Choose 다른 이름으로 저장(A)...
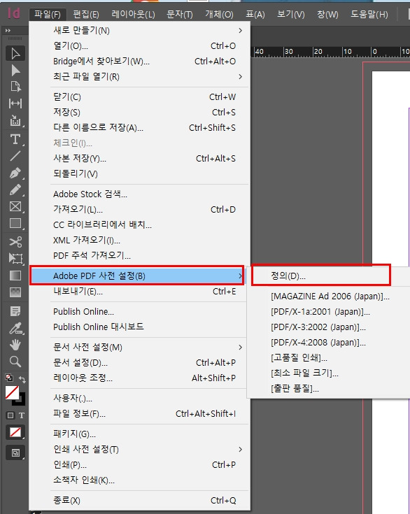 click(x=140, y=127)
